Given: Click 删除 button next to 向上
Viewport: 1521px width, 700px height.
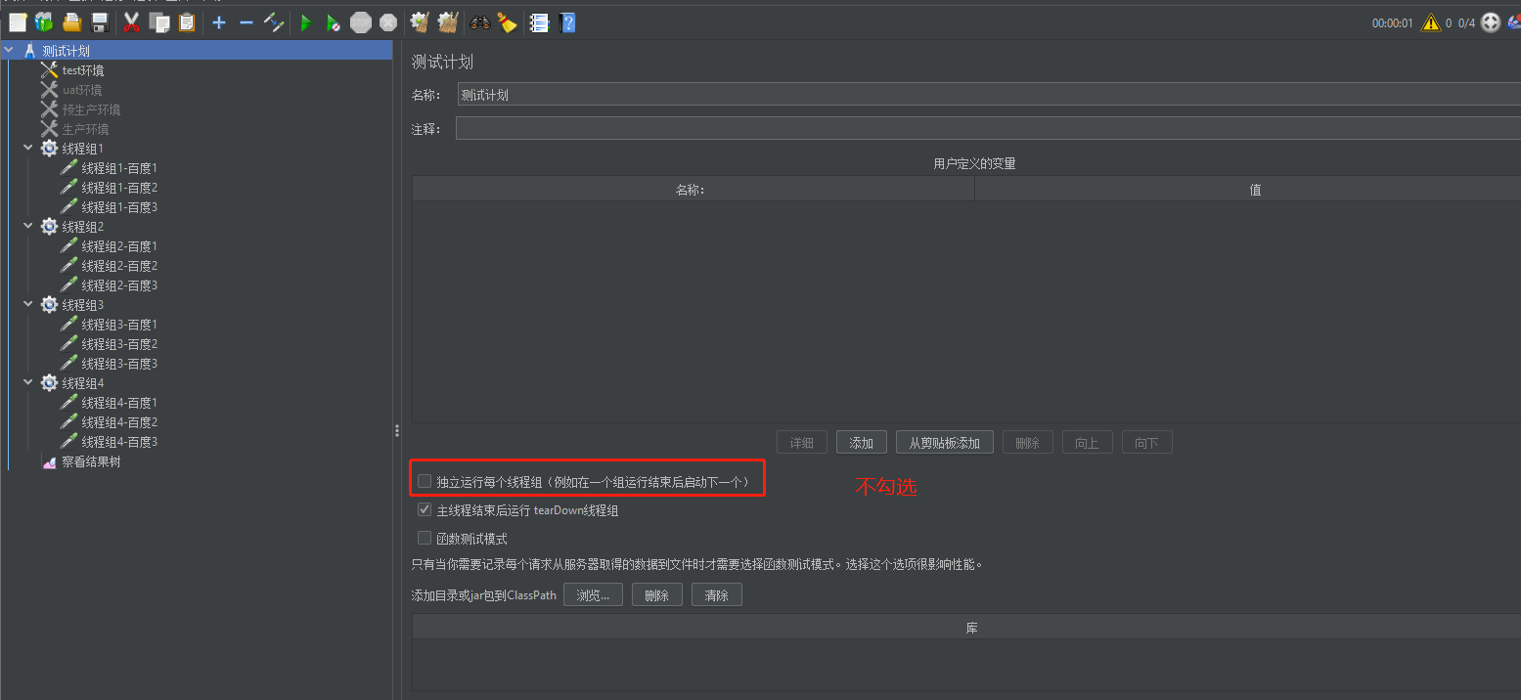Looking at the screenshot, I should point(1027,443).
